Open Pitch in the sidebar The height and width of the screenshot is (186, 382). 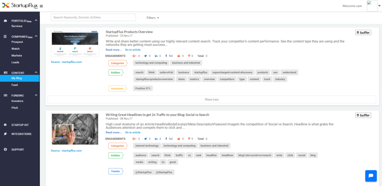[15, 108]
